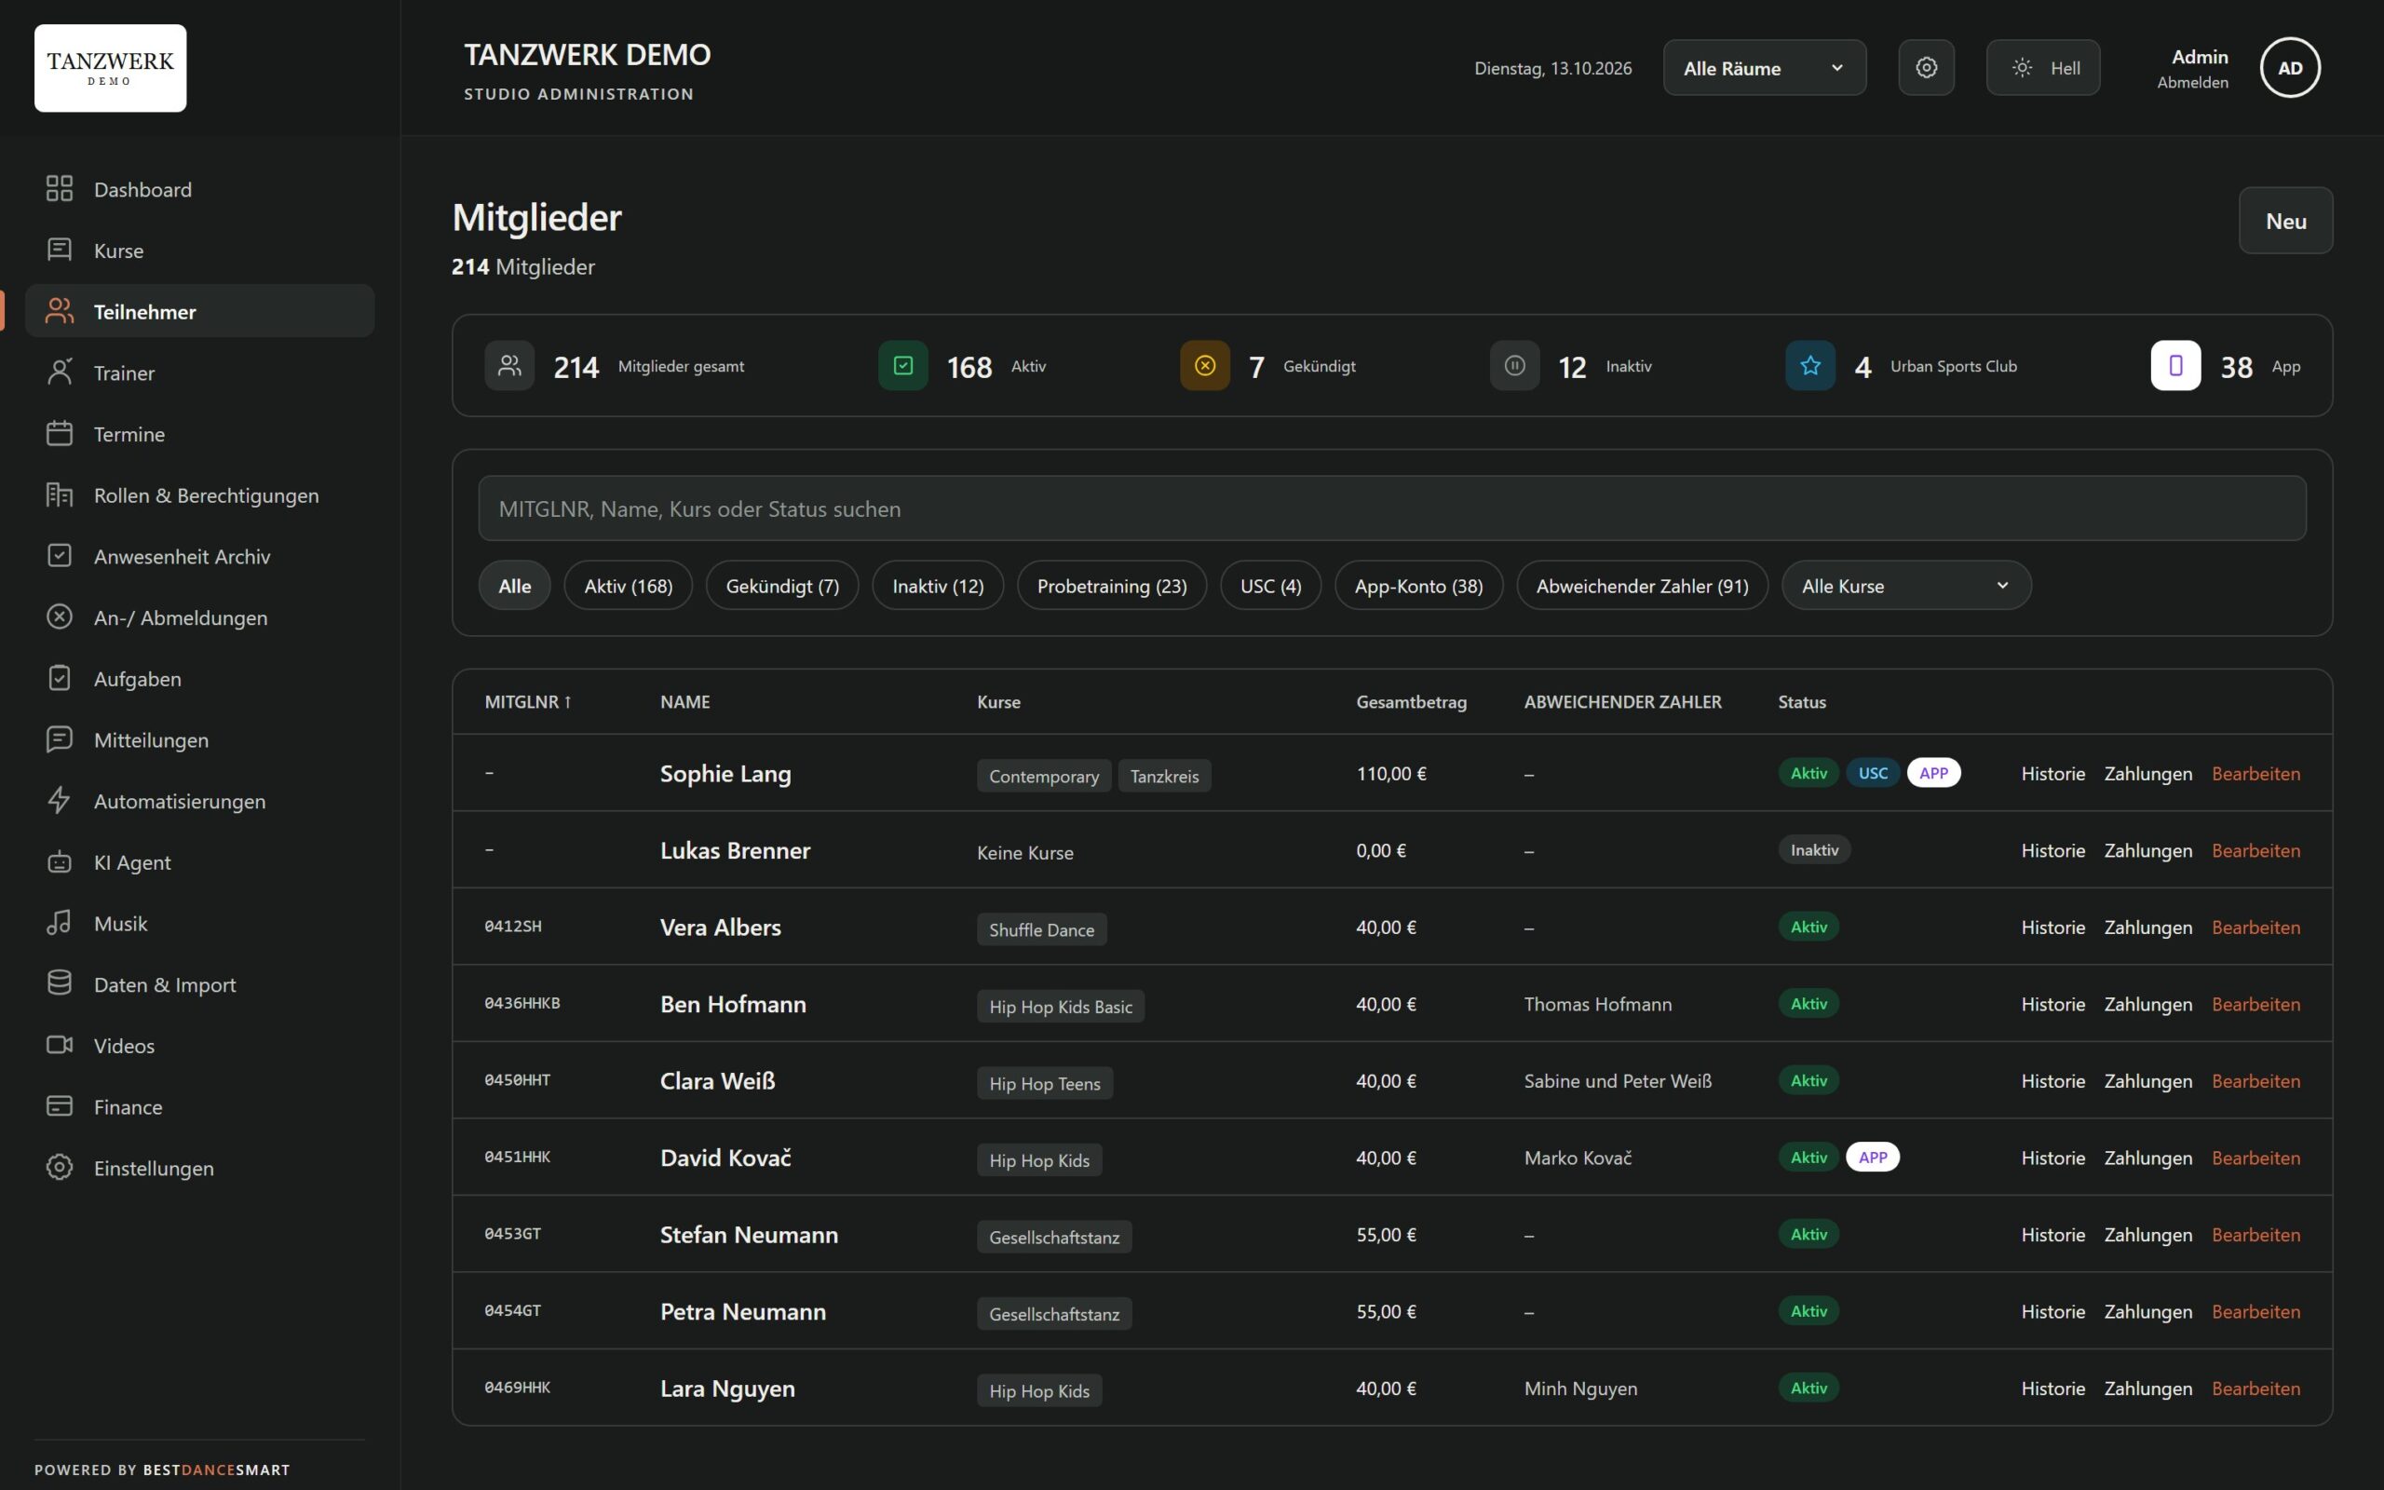
Task: Open the Alle Räume dropdown
Action: pos(1765,67)
